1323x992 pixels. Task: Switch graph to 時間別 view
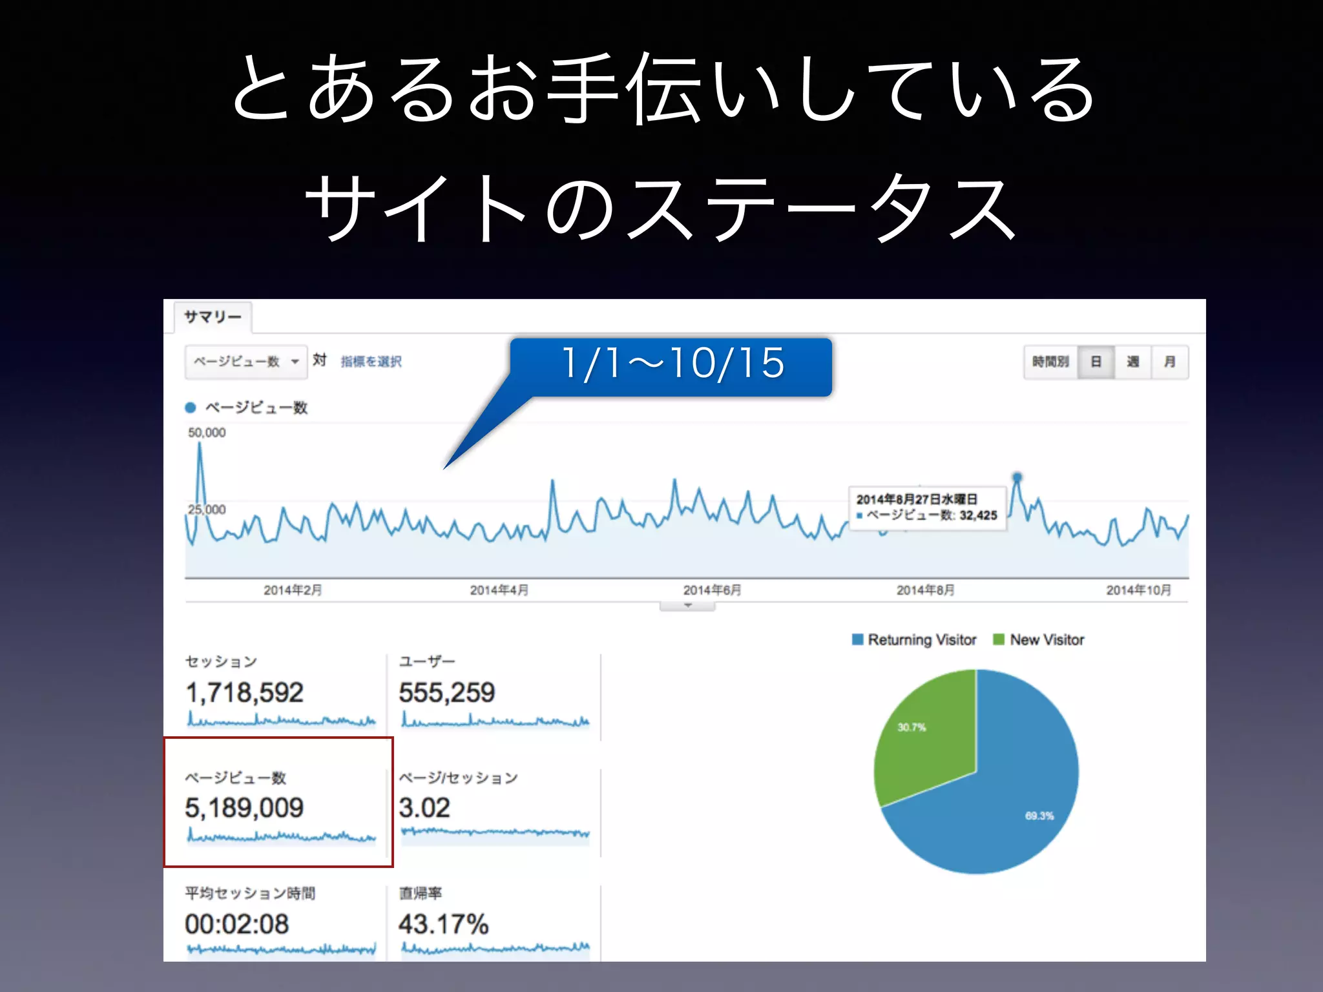1050,362
